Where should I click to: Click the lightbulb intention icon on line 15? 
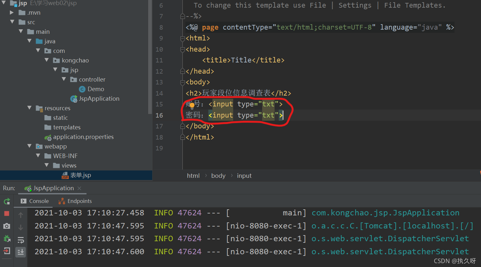192,105
